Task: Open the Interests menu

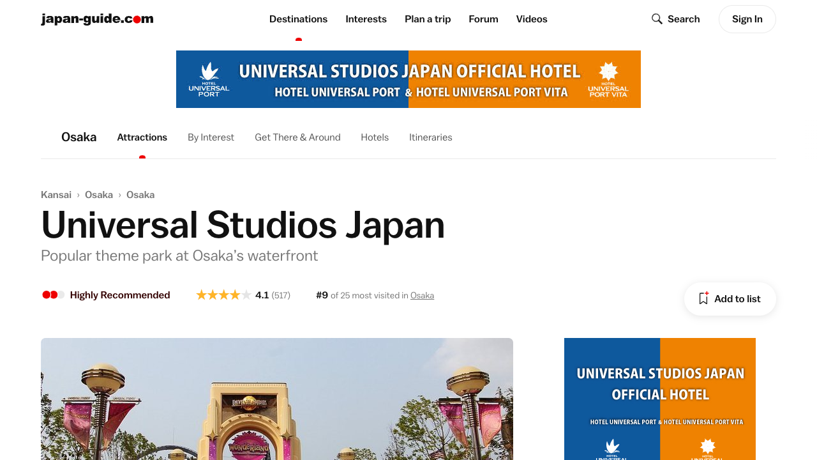Action: pyautogui.click(x=366, y=19)
